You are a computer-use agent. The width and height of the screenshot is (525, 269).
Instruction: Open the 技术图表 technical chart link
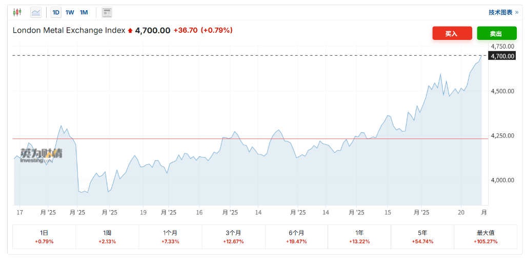(503, 12)
